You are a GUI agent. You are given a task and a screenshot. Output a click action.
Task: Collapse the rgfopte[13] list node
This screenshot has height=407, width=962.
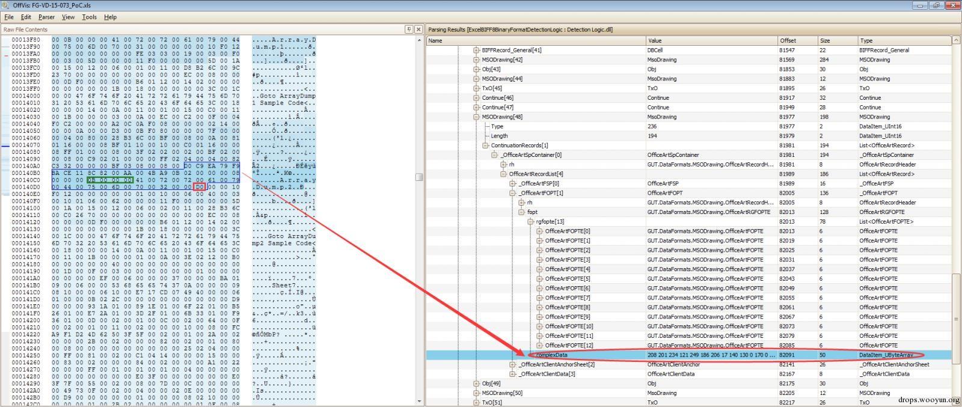point(530,222)
